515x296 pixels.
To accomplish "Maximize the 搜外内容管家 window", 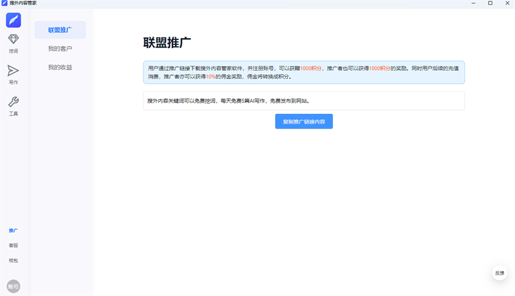I will coord(490,3).
